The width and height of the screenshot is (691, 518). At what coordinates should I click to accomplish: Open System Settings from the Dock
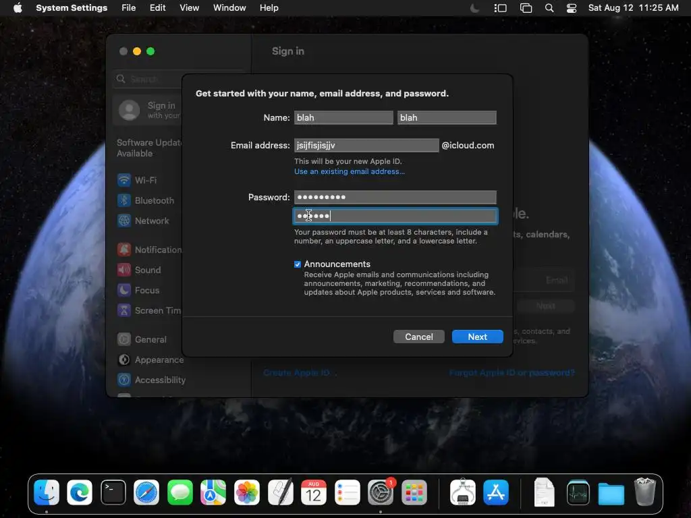(381, 492)
